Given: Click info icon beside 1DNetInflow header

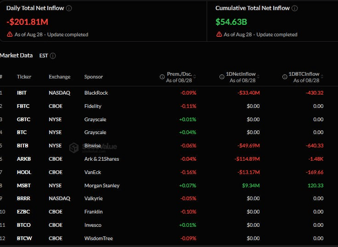Looking at the screenshot, I should [222, 77].
